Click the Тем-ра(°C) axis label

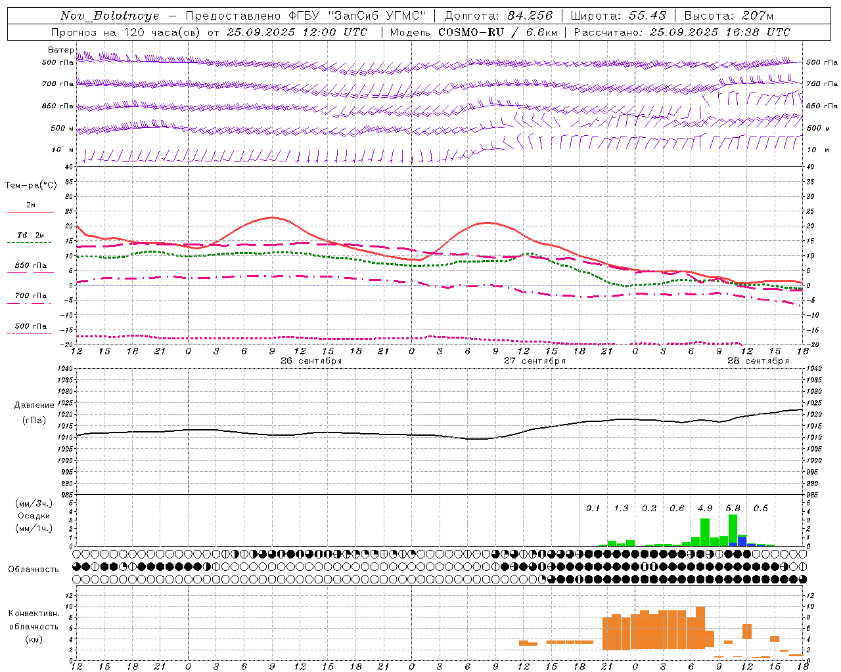pyautogui.click(x=31, y=186)
